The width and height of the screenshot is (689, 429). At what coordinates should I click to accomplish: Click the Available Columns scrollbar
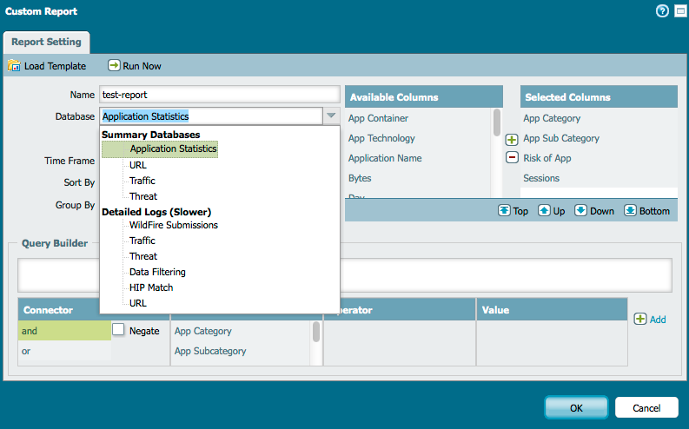coord(497,123)
